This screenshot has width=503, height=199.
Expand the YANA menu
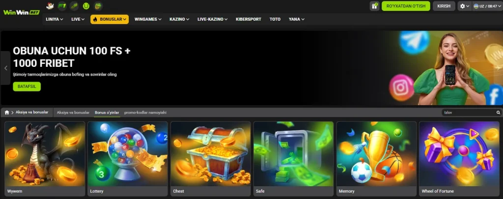296,19
